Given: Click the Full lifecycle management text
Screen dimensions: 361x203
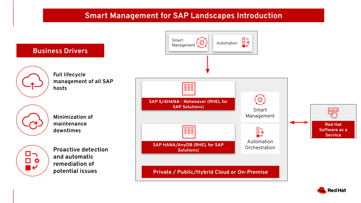Looking at the screenshot, I should (83, 81).
